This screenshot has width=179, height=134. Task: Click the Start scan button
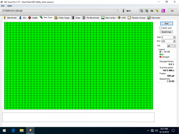coord(167,23)
